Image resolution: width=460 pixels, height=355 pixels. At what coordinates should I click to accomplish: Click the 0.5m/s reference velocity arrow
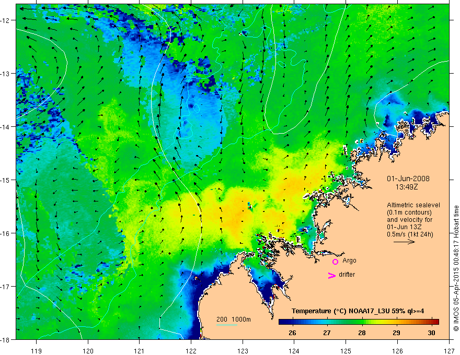tap(404, 242)
